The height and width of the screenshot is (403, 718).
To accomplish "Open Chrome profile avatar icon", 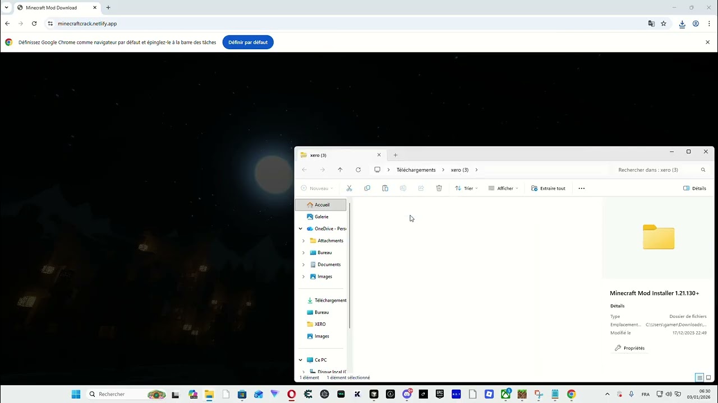I will click(x=696, y=24).
